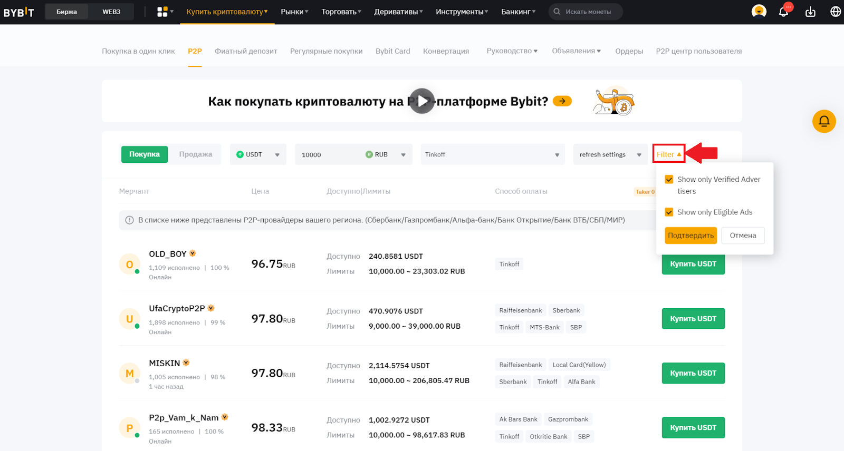Click OLD_BOY merchant avatar
This screenshot has width=844, height=451.
(x=130, y=264)
